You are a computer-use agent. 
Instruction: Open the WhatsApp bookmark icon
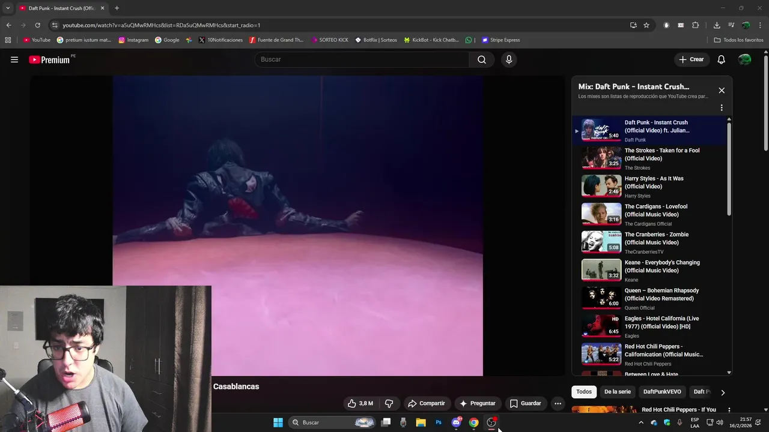pos(469,40)
